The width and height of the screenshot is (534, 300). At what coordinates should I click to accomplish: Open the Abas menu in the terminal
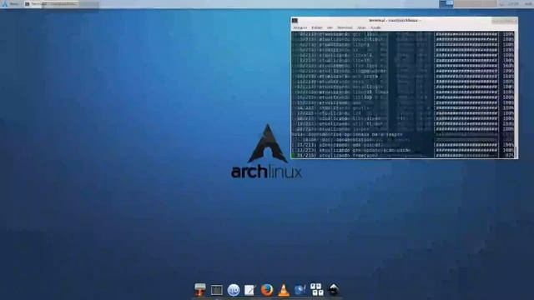click(x=361, y=27)
